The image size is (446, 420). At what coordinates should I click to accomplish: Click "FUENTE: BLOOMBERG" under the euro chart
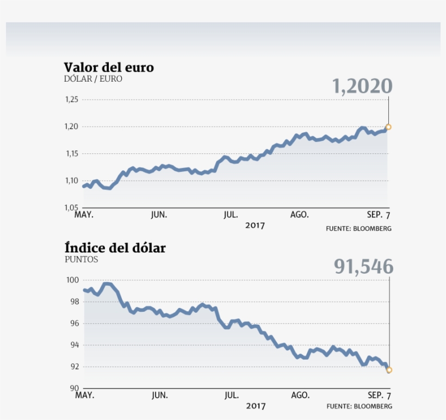point(358,228)
